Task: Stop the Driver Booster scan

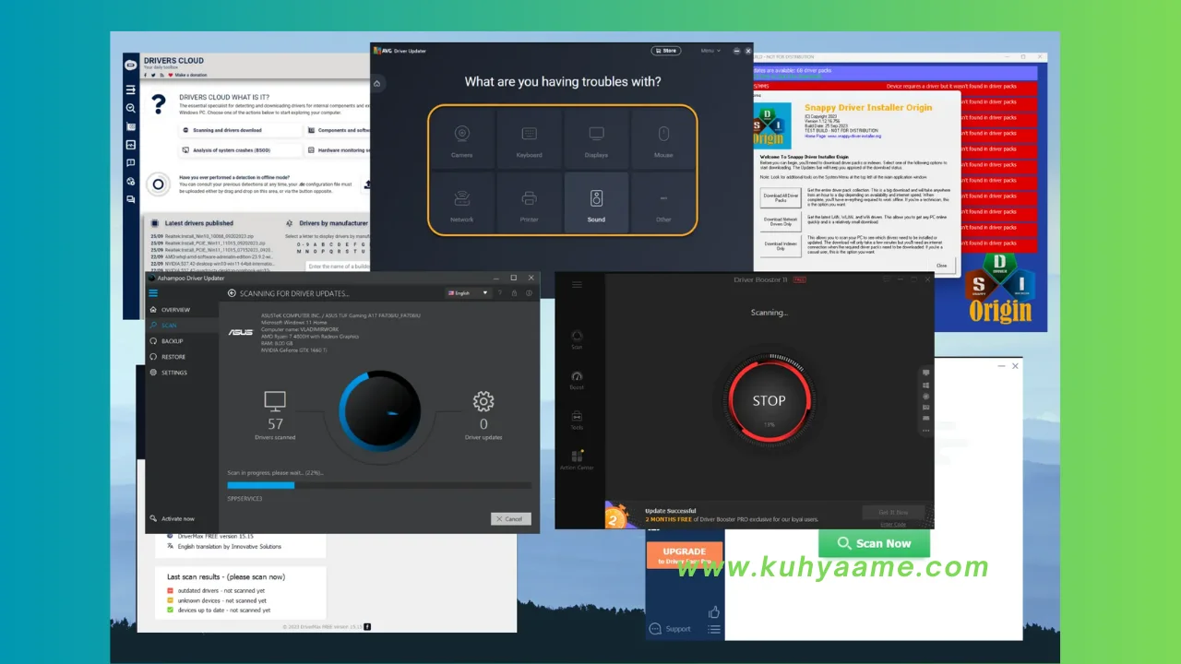Action: (769, 401)
